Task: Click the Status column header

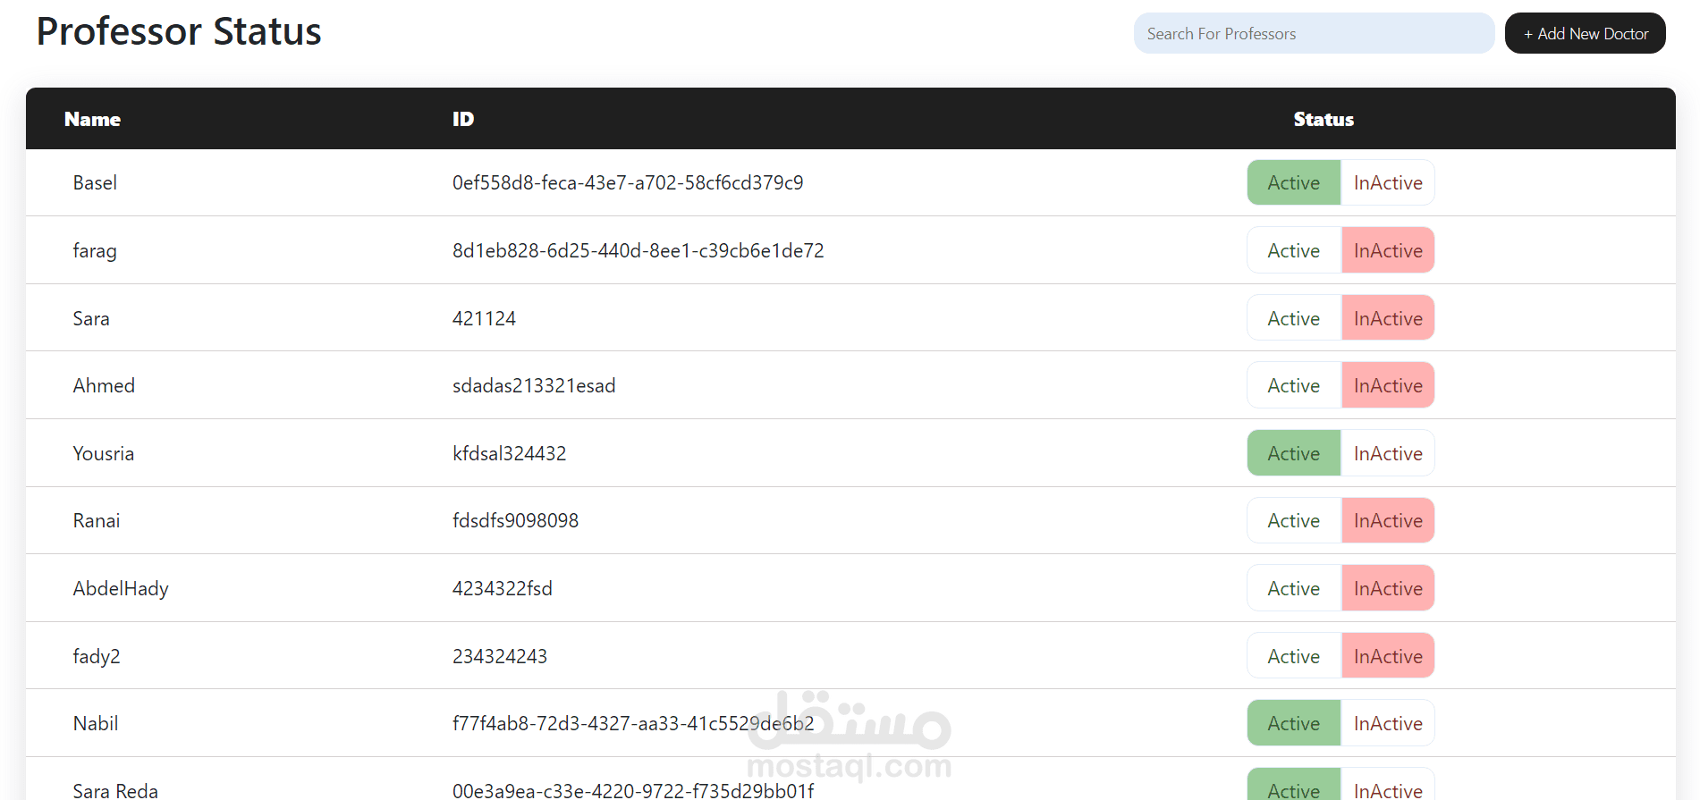Action: tap(1324, 119)
